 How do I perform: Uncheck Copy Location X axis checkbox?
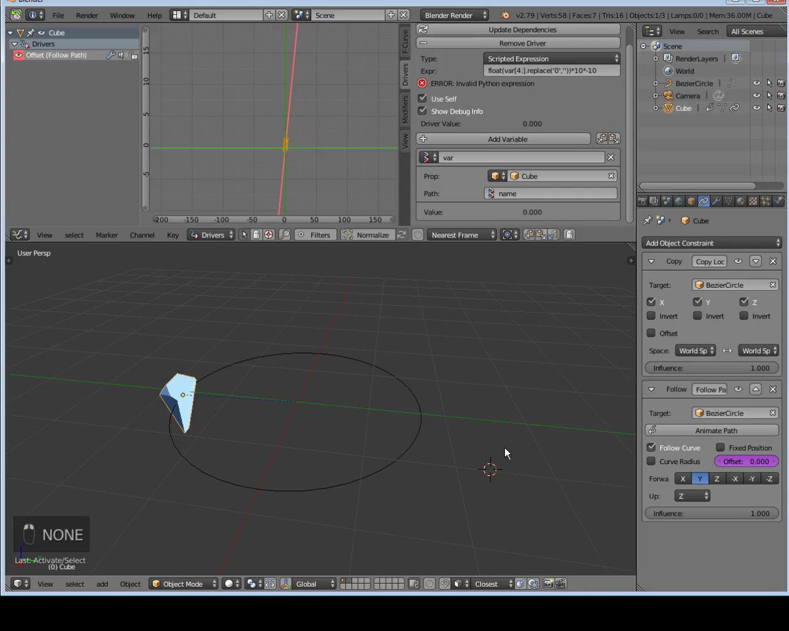(x=651, y=302)
